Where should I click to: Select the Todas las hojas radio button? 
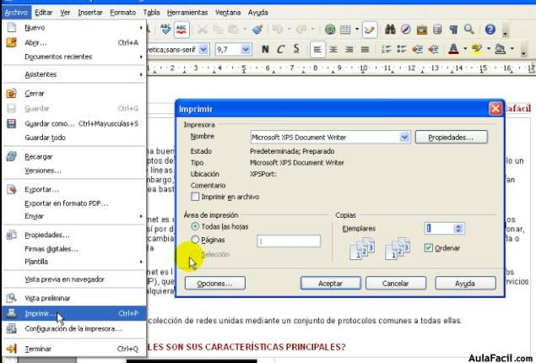point(195,226)
